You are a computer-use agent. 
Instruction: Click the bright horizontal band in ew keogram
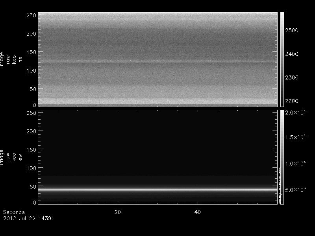(x=158, y=190)
